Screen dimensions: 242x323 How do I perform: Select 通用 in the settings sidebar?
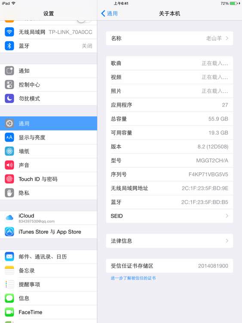49,124
